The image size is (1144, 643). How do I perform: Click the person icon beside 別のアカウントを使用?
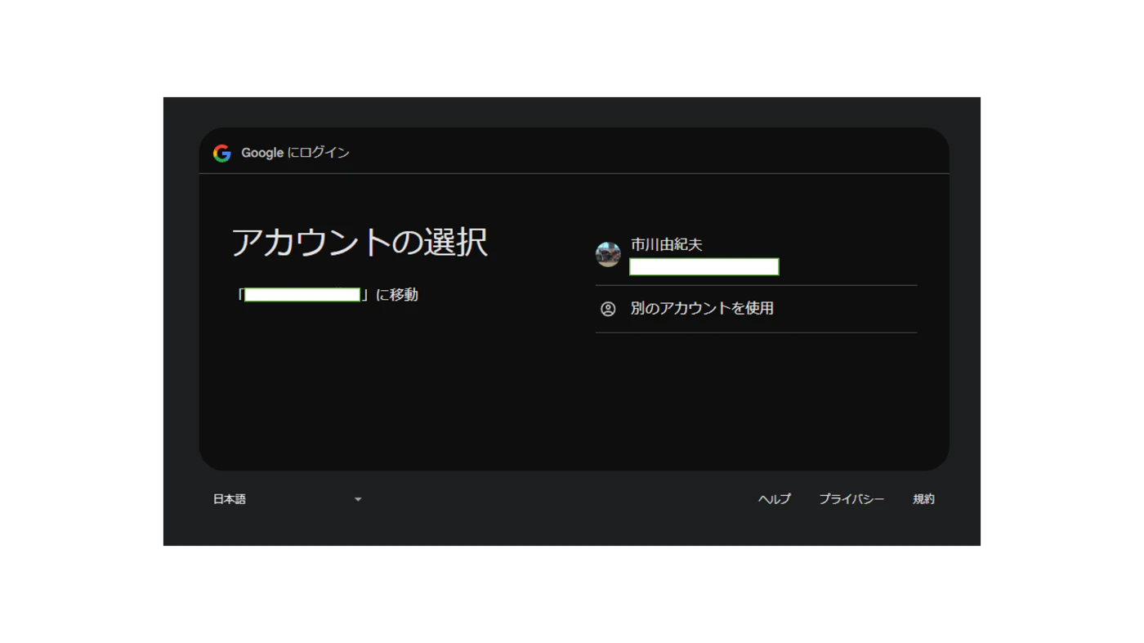[608, 309]
